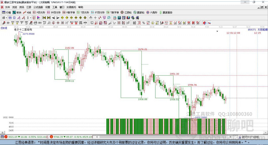Open the 江恩轮 Gann wheel
Screen dimensions: 268x145
[126, 13]
